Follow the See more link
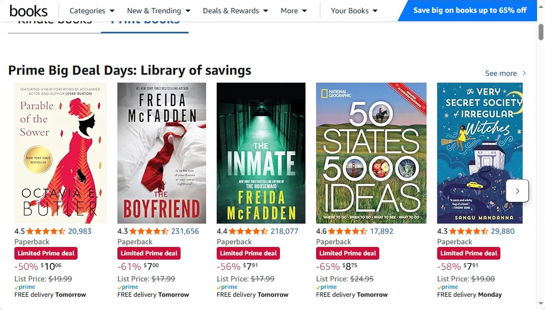 pyautogui.click(x=501, y=73)
